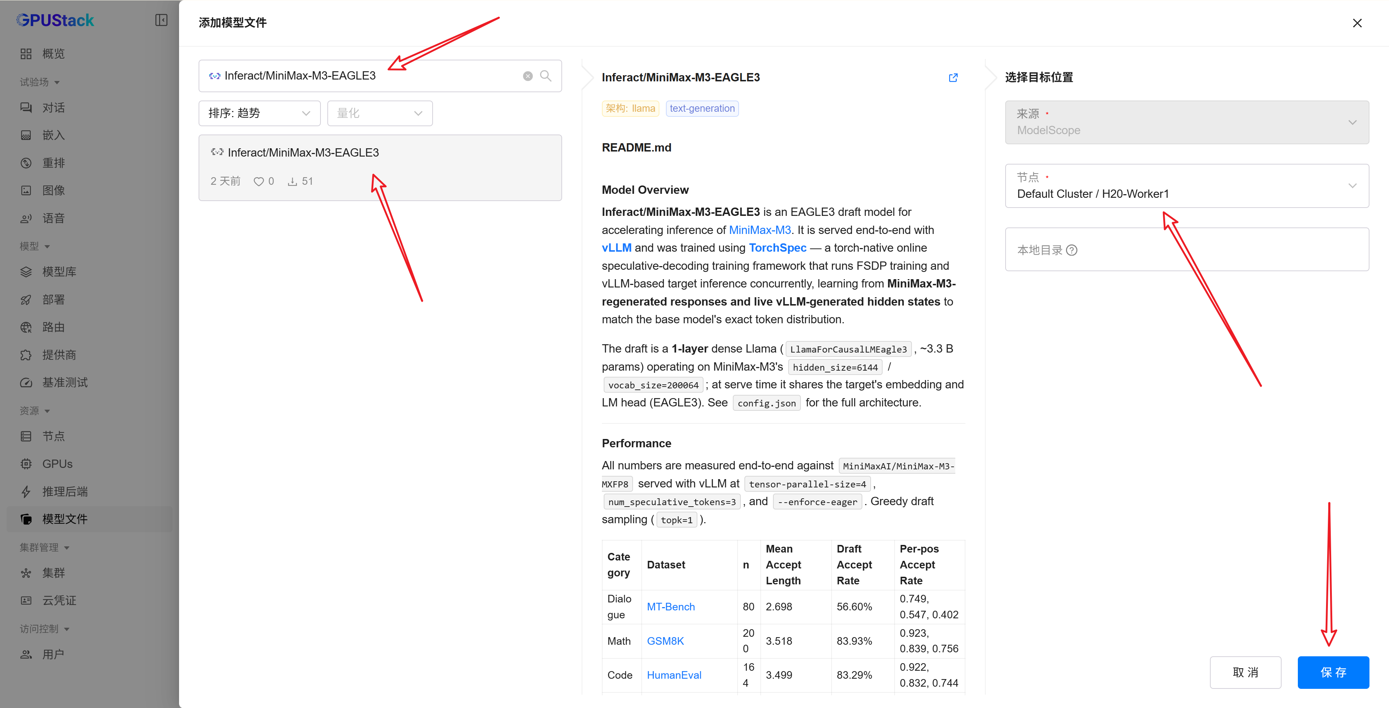Open the 重排 rerank icon
Image resolution: width=1389 pixels, height=708 pixels.
pyautogui.click(x=26, y=163)
